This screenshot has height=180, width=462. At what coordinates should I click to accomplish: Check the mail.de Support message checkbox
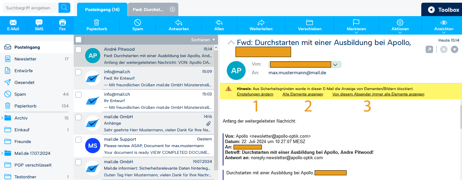tap(78, 140)
